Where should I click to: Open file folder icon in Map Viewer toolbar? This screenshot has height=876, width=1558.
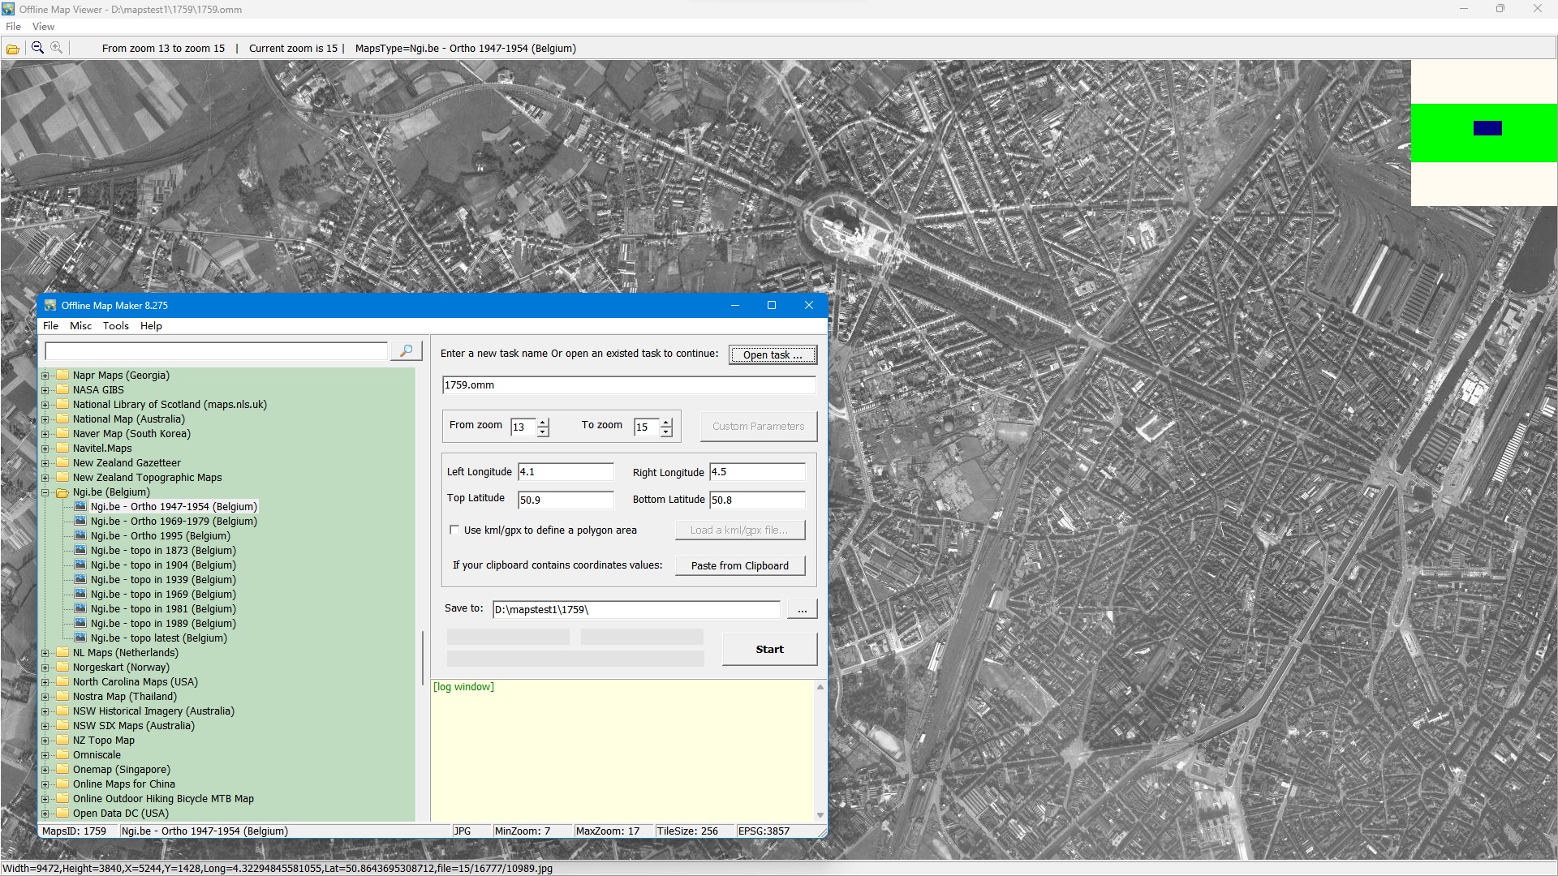13,49
